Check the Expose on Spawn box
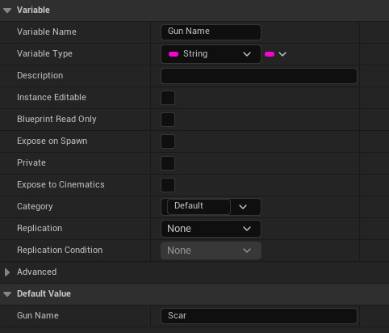 (x=168, y=141)
